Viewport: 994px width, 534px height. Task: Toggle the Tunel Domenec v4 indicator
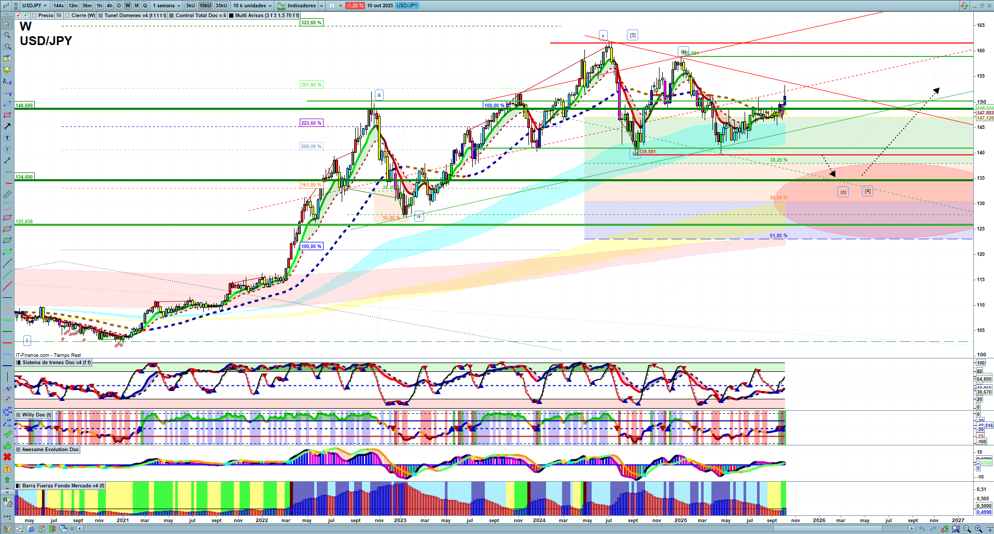click(101, 16)
